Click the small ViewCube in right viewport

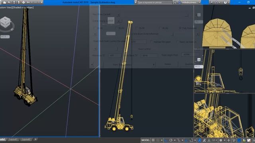coord(199,60)
